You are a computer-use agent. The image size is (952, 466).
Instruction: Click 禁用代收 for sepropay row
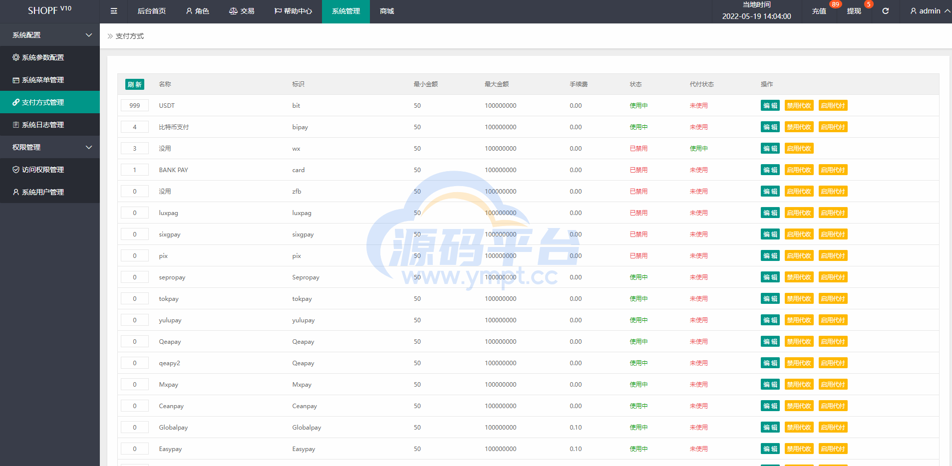pyautogui.click(x=799, y=277)
